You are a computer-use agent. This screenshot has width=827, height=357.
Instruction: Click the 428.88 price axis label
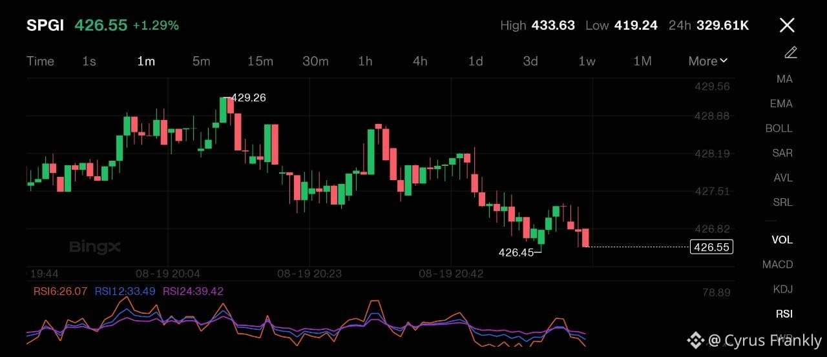point(712,116)
